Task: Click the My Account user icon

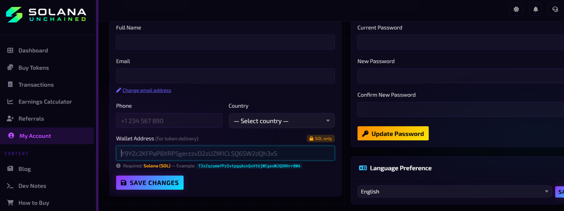Action: (11, 135)
